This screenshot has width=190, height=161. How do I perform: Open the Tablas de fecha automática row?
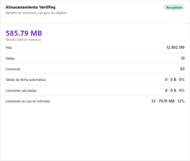95,80
